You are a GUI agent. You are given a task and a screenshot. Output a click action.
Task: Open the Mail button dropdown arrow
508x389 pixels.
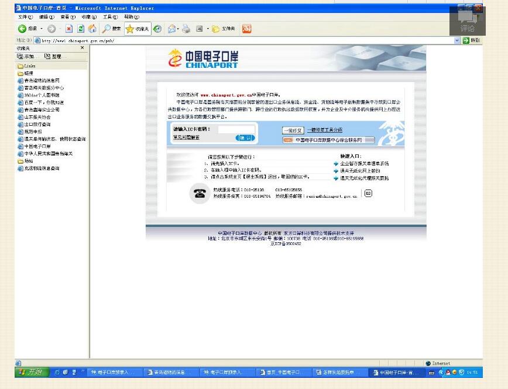pyautogui.click(x=178, y=29)
